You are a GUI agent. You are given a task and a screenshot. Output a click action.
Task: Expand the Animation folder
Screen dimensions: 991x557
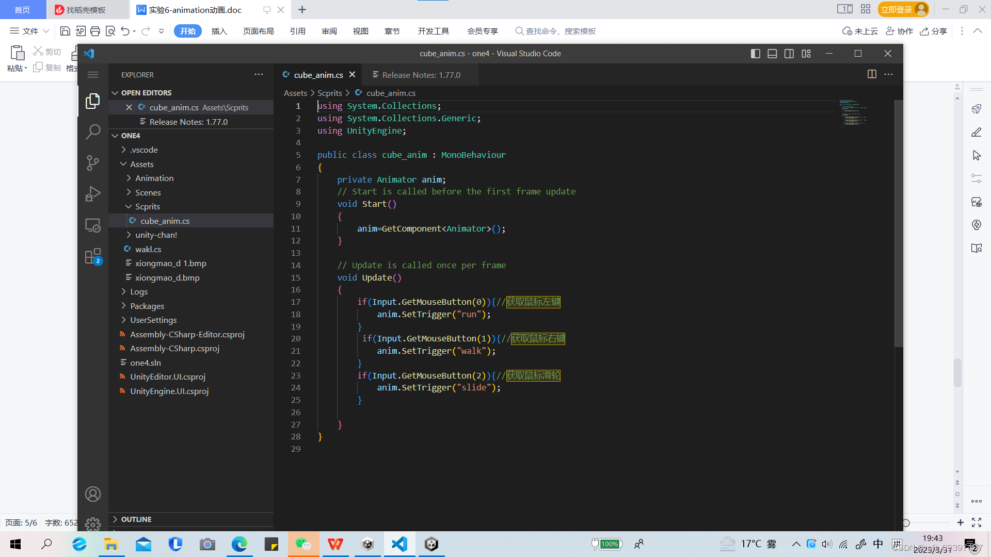click(154, 178)
